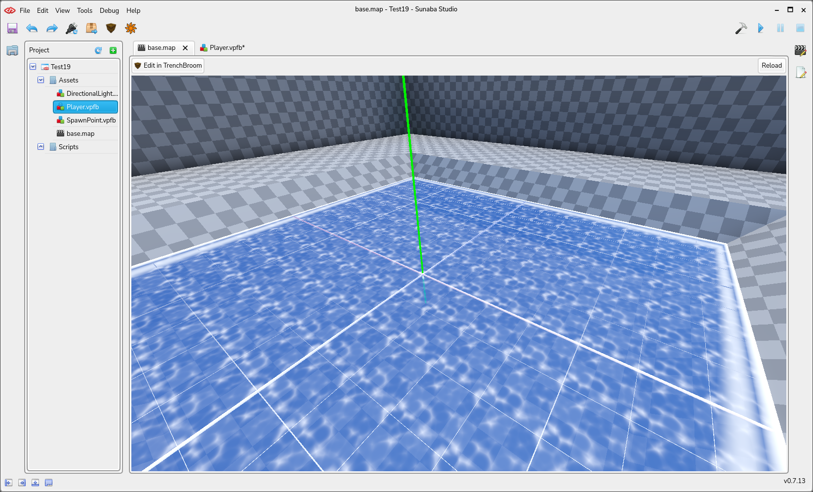
Task: Switch to the Player.vpfb tab
Action: 223,48
